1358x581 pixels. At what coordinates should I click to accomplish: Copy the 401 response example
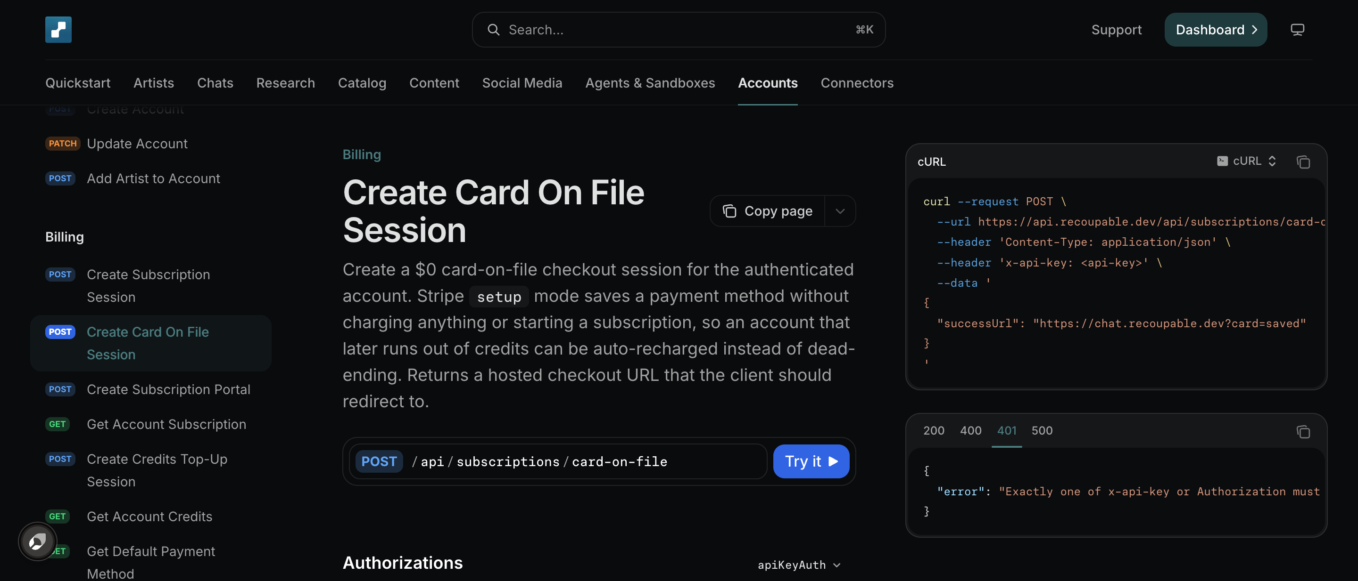coord(1303,432)
